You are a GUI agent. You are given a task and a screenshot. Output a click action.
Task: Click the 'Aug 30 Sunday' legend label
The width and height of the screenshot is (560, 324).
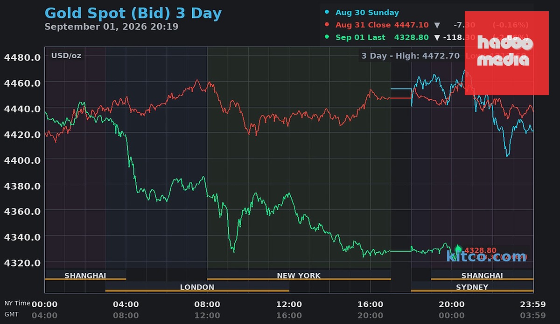[x=367, y=13]
